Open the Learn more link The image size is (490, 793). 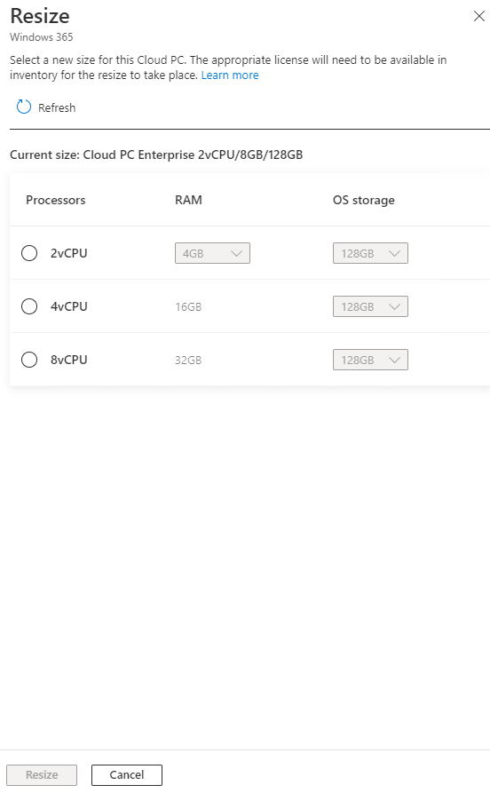pos(230,75)
